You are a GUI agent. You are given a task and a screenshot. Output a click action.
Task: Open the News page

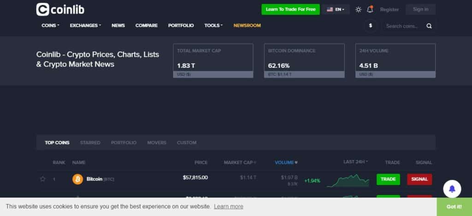(118, 25)
